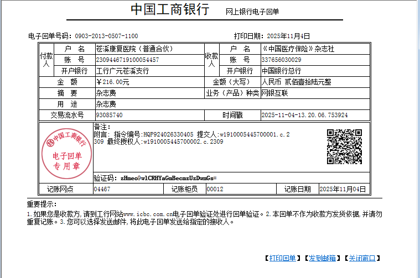Click payer bank 工行广元苍溪支行
The height and width of the screenshot is (278, 420).
click(x=122, y=71)
